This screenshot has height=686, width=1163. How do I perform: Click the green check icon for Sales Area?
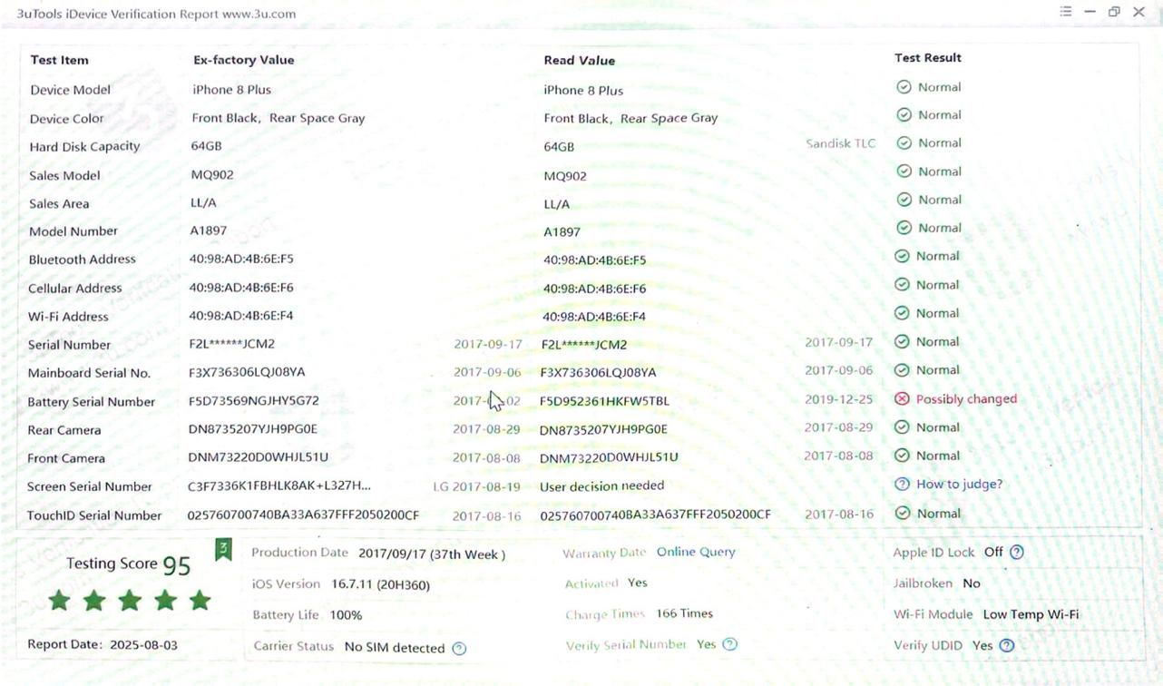point(904,200)
